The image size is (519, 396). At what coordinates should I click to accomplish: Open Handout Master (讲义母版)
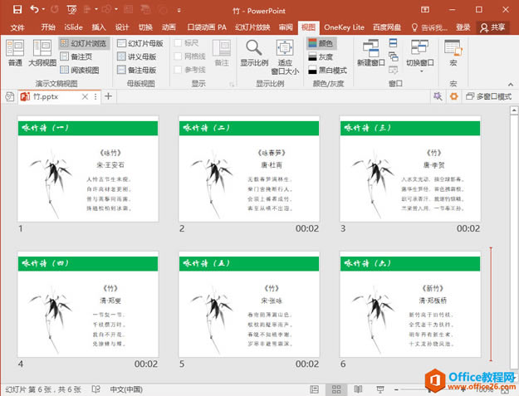click(x=137, y=56)
